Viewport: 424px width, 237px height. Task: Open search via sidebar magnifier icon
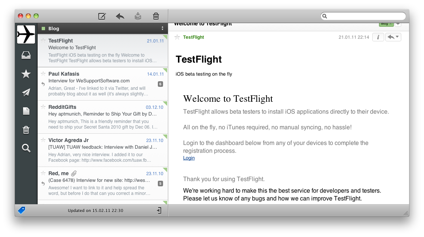click(26, 148)
